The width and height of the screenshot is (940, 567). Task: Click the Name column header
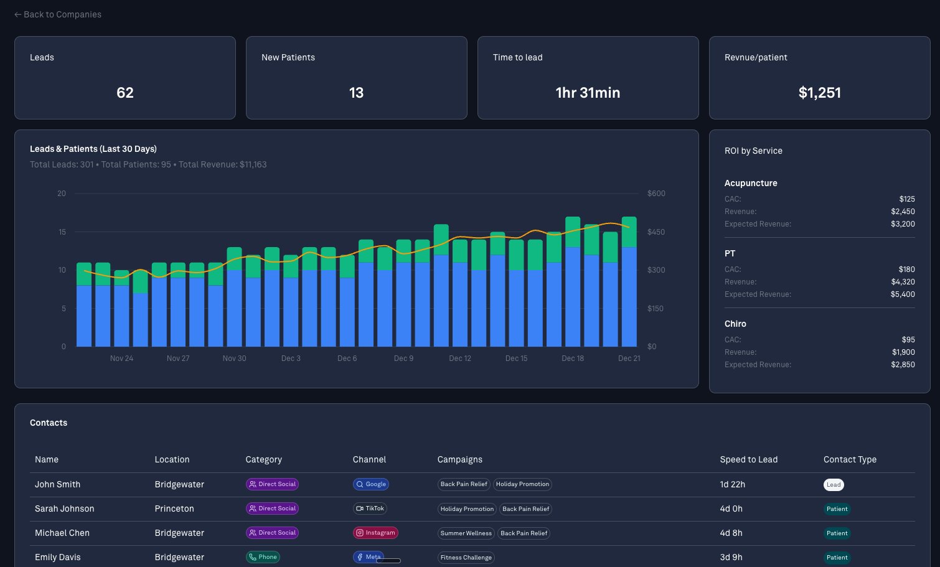point(47,459)
